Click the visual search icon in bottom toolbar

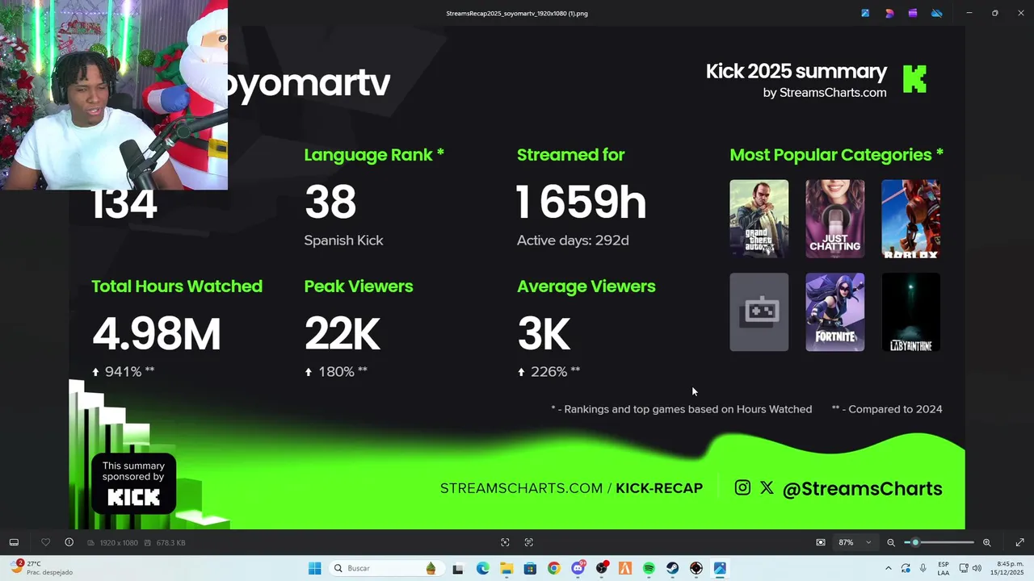point(505,542)
